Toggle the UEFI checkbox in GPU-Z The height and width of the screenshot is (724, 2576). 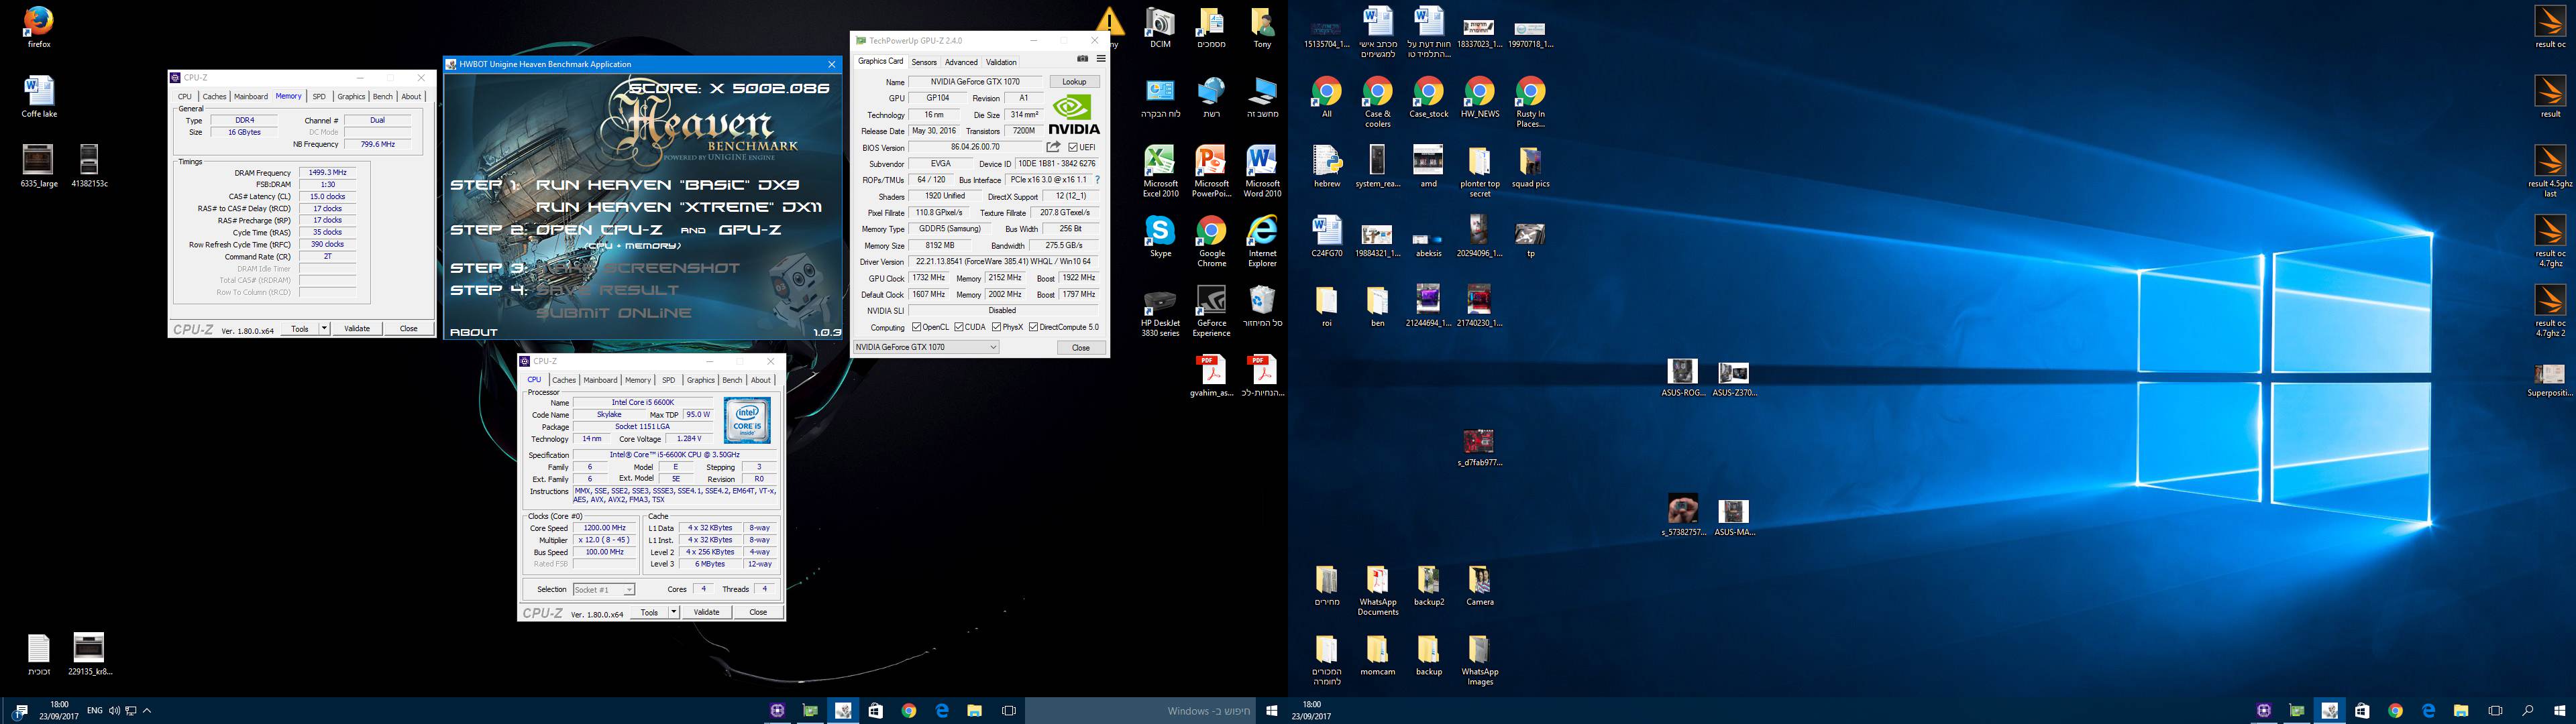coord(1073,147)
